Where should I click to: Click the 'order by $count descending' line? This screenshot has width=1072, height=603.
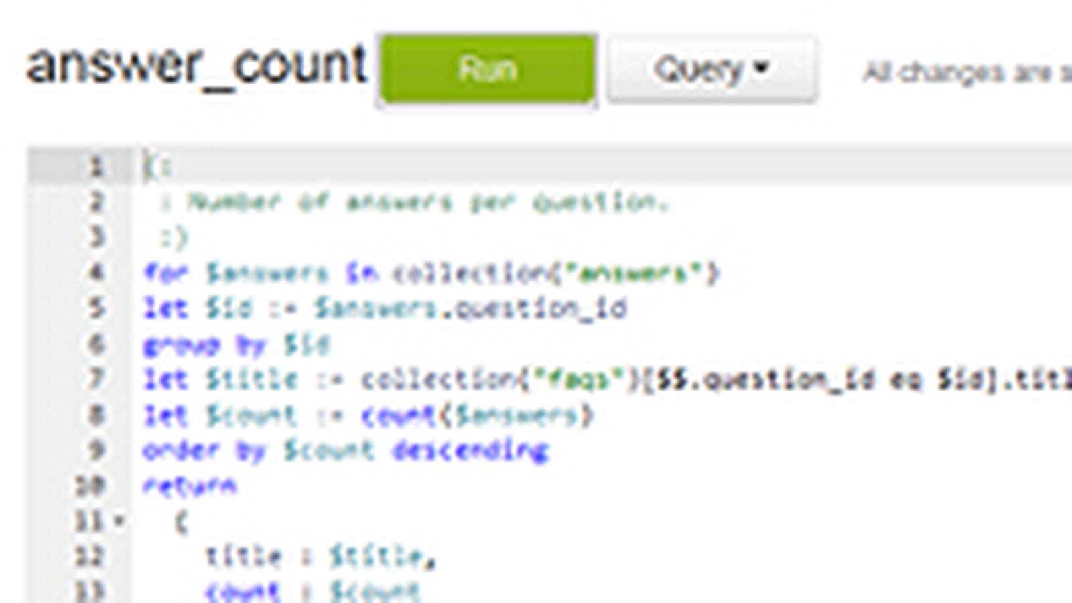346,450
